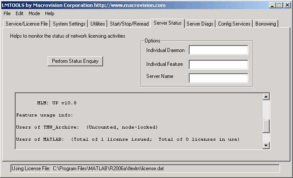Open the Borrowing tab
Image resolution: width=293 pixels, height=178 pixels.
pyautogui.click(x=266, y=24)
